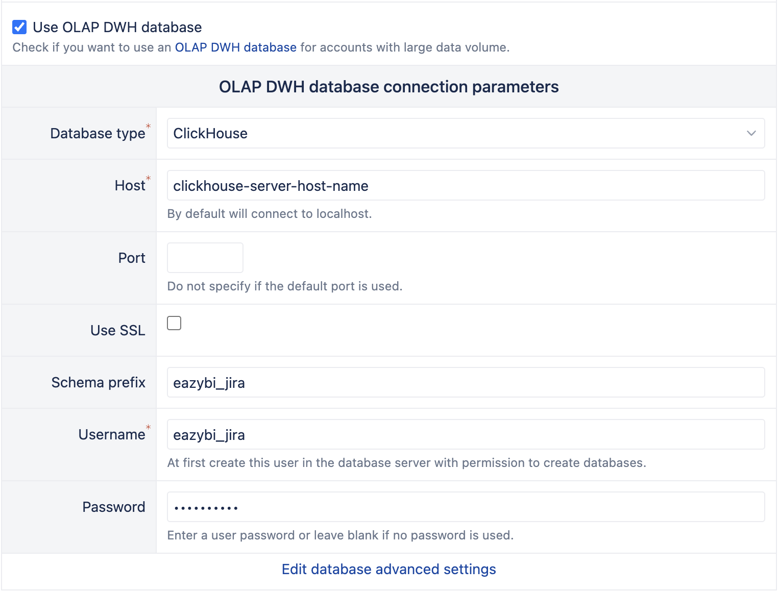
Task: Click the 'Use OLAP DWH database' label text
Action: click(117, 27)
